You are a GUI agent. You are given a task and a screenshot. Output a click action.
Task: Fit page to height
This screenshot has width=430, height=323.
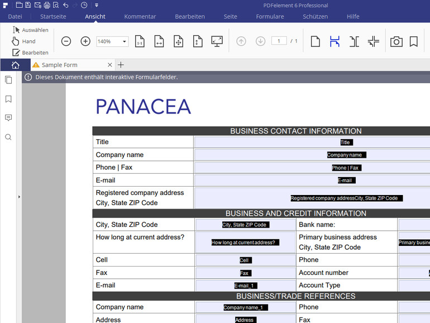pyautogui.click(x=198, y=41)
